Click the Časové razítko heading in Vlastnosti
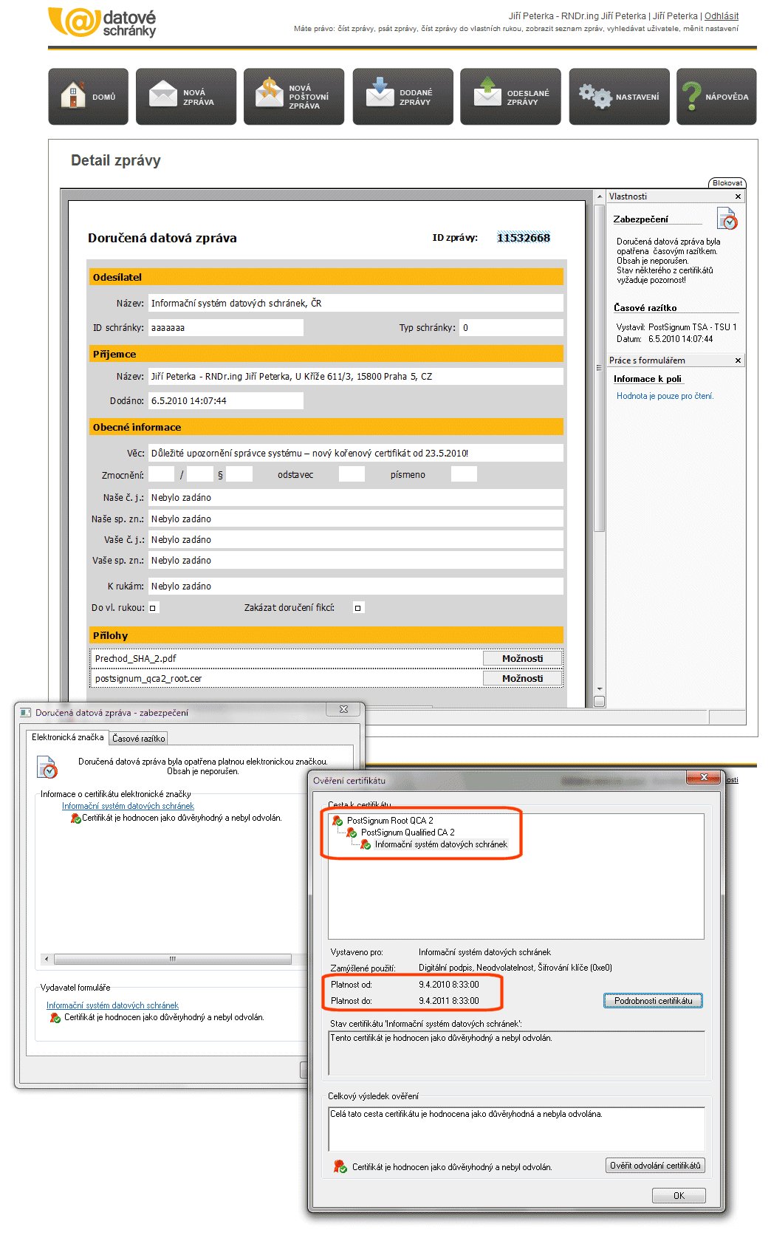Screen dimensions: 771x1241 [x=645, y=308]
